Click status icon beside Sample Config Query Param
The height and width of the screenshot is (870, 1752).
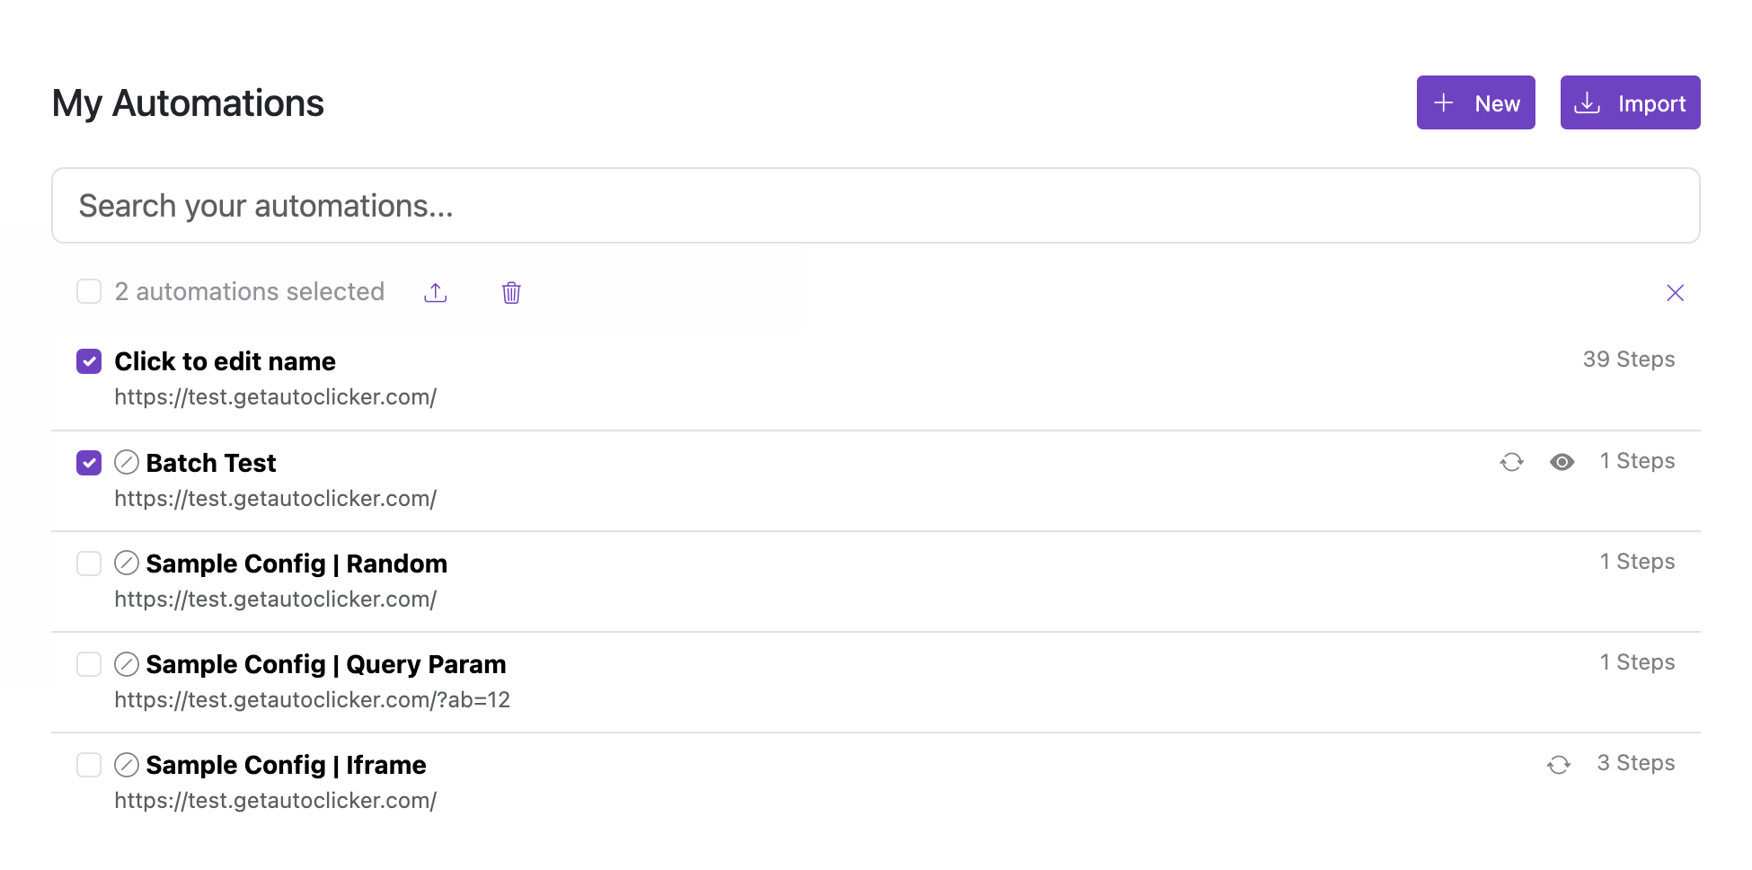127,664
